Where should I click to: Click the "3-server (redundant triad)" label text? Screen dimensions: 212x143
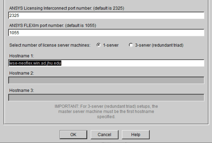click(x=159, y=45)
